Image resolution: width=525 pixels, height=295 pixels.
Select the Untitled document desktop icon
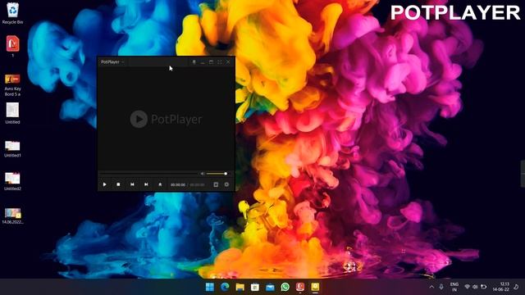[12, 113]
